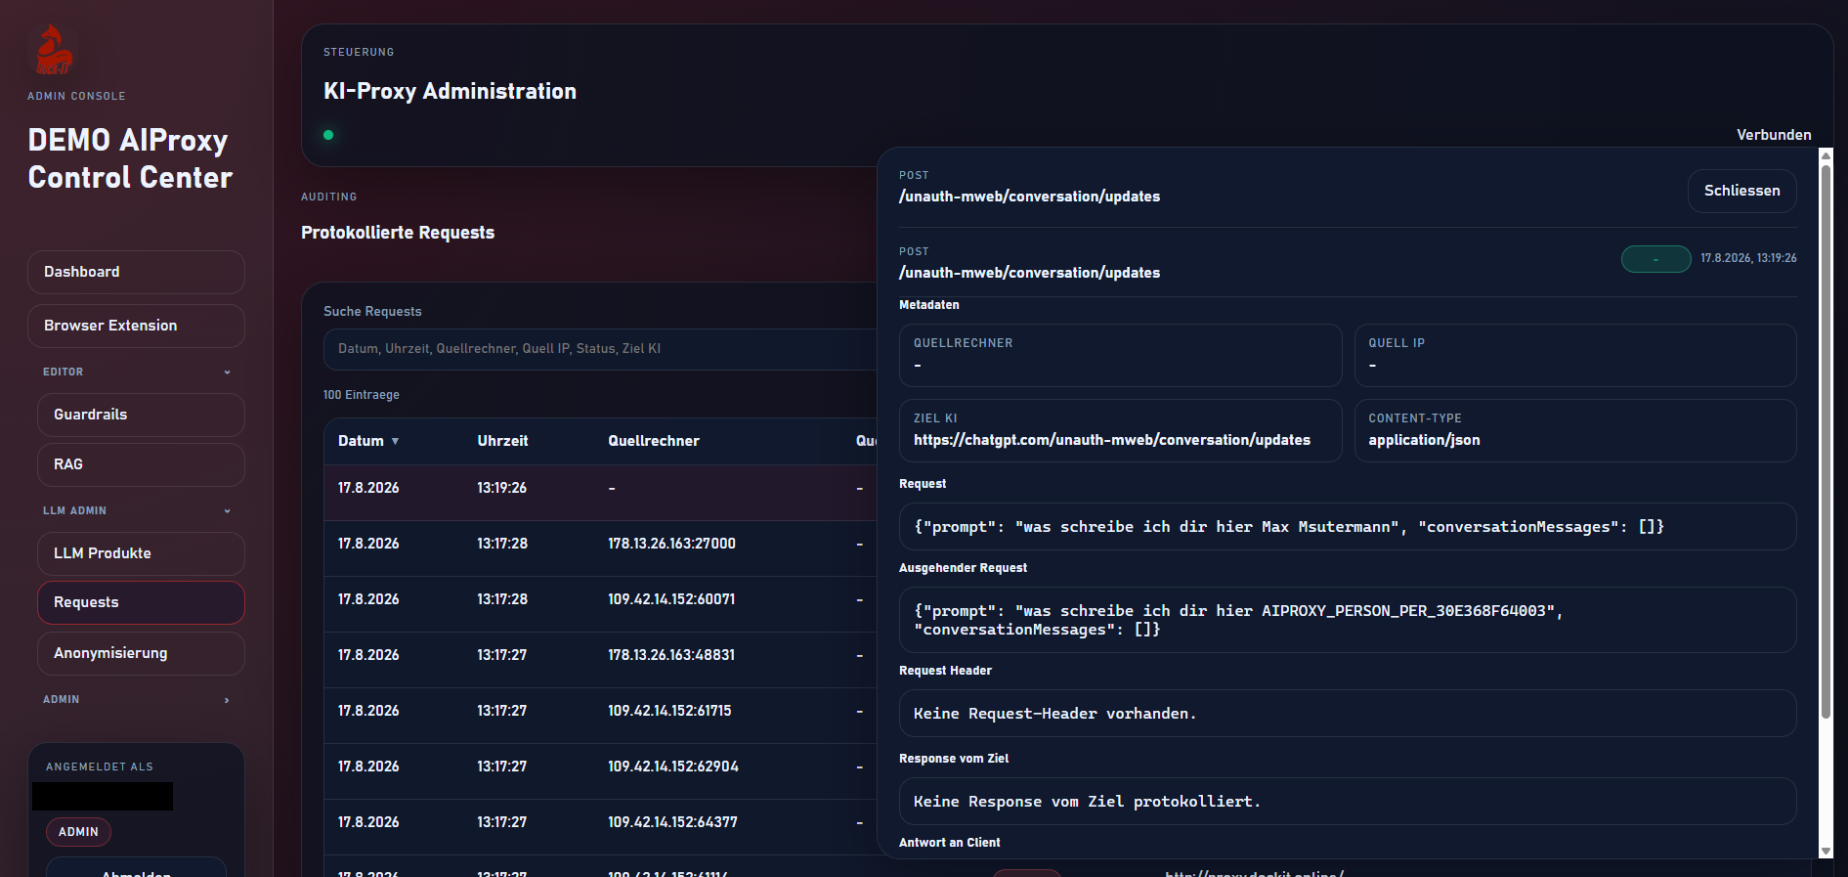Click scroll down arrow in details panel
1848x877 pixels.
(1826, 852)
